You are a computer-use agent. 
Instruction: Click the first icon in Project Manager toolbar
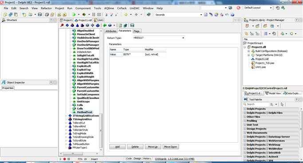point(247,26)
